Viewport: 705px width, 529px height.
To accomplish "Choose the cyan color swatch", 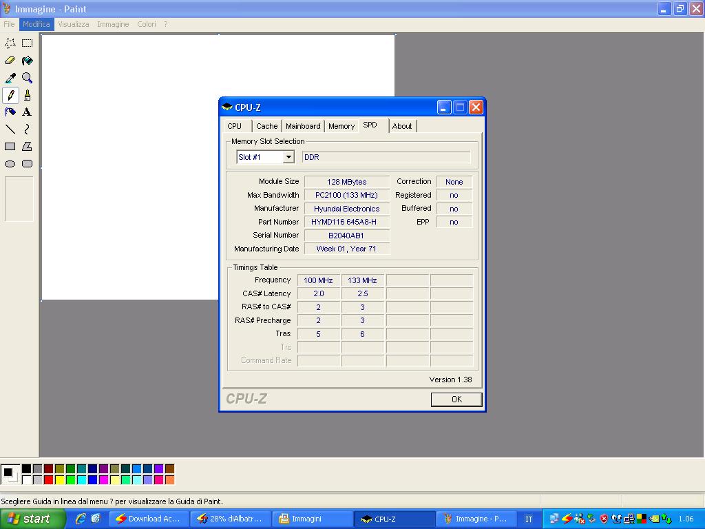I will click(81, 480).
